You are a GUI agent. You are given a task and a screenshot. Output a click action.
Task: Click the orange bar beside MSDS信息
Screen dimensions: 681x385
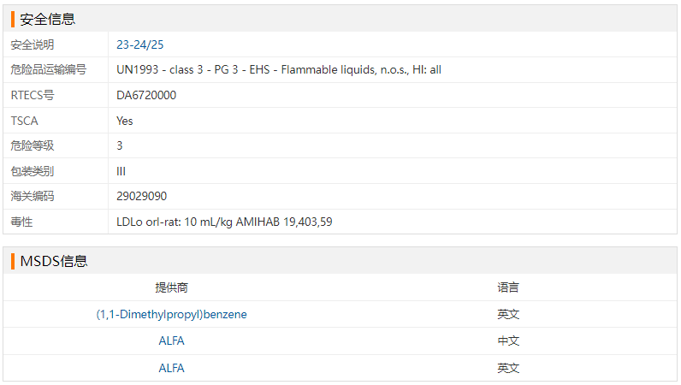[x=13, y=261]
